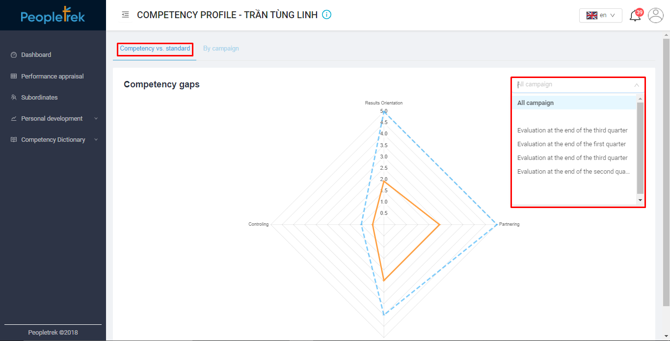Screen dimensions: 670x341
Task: Expand the Competency Dictionary submenu
Action: coord(96,139)
